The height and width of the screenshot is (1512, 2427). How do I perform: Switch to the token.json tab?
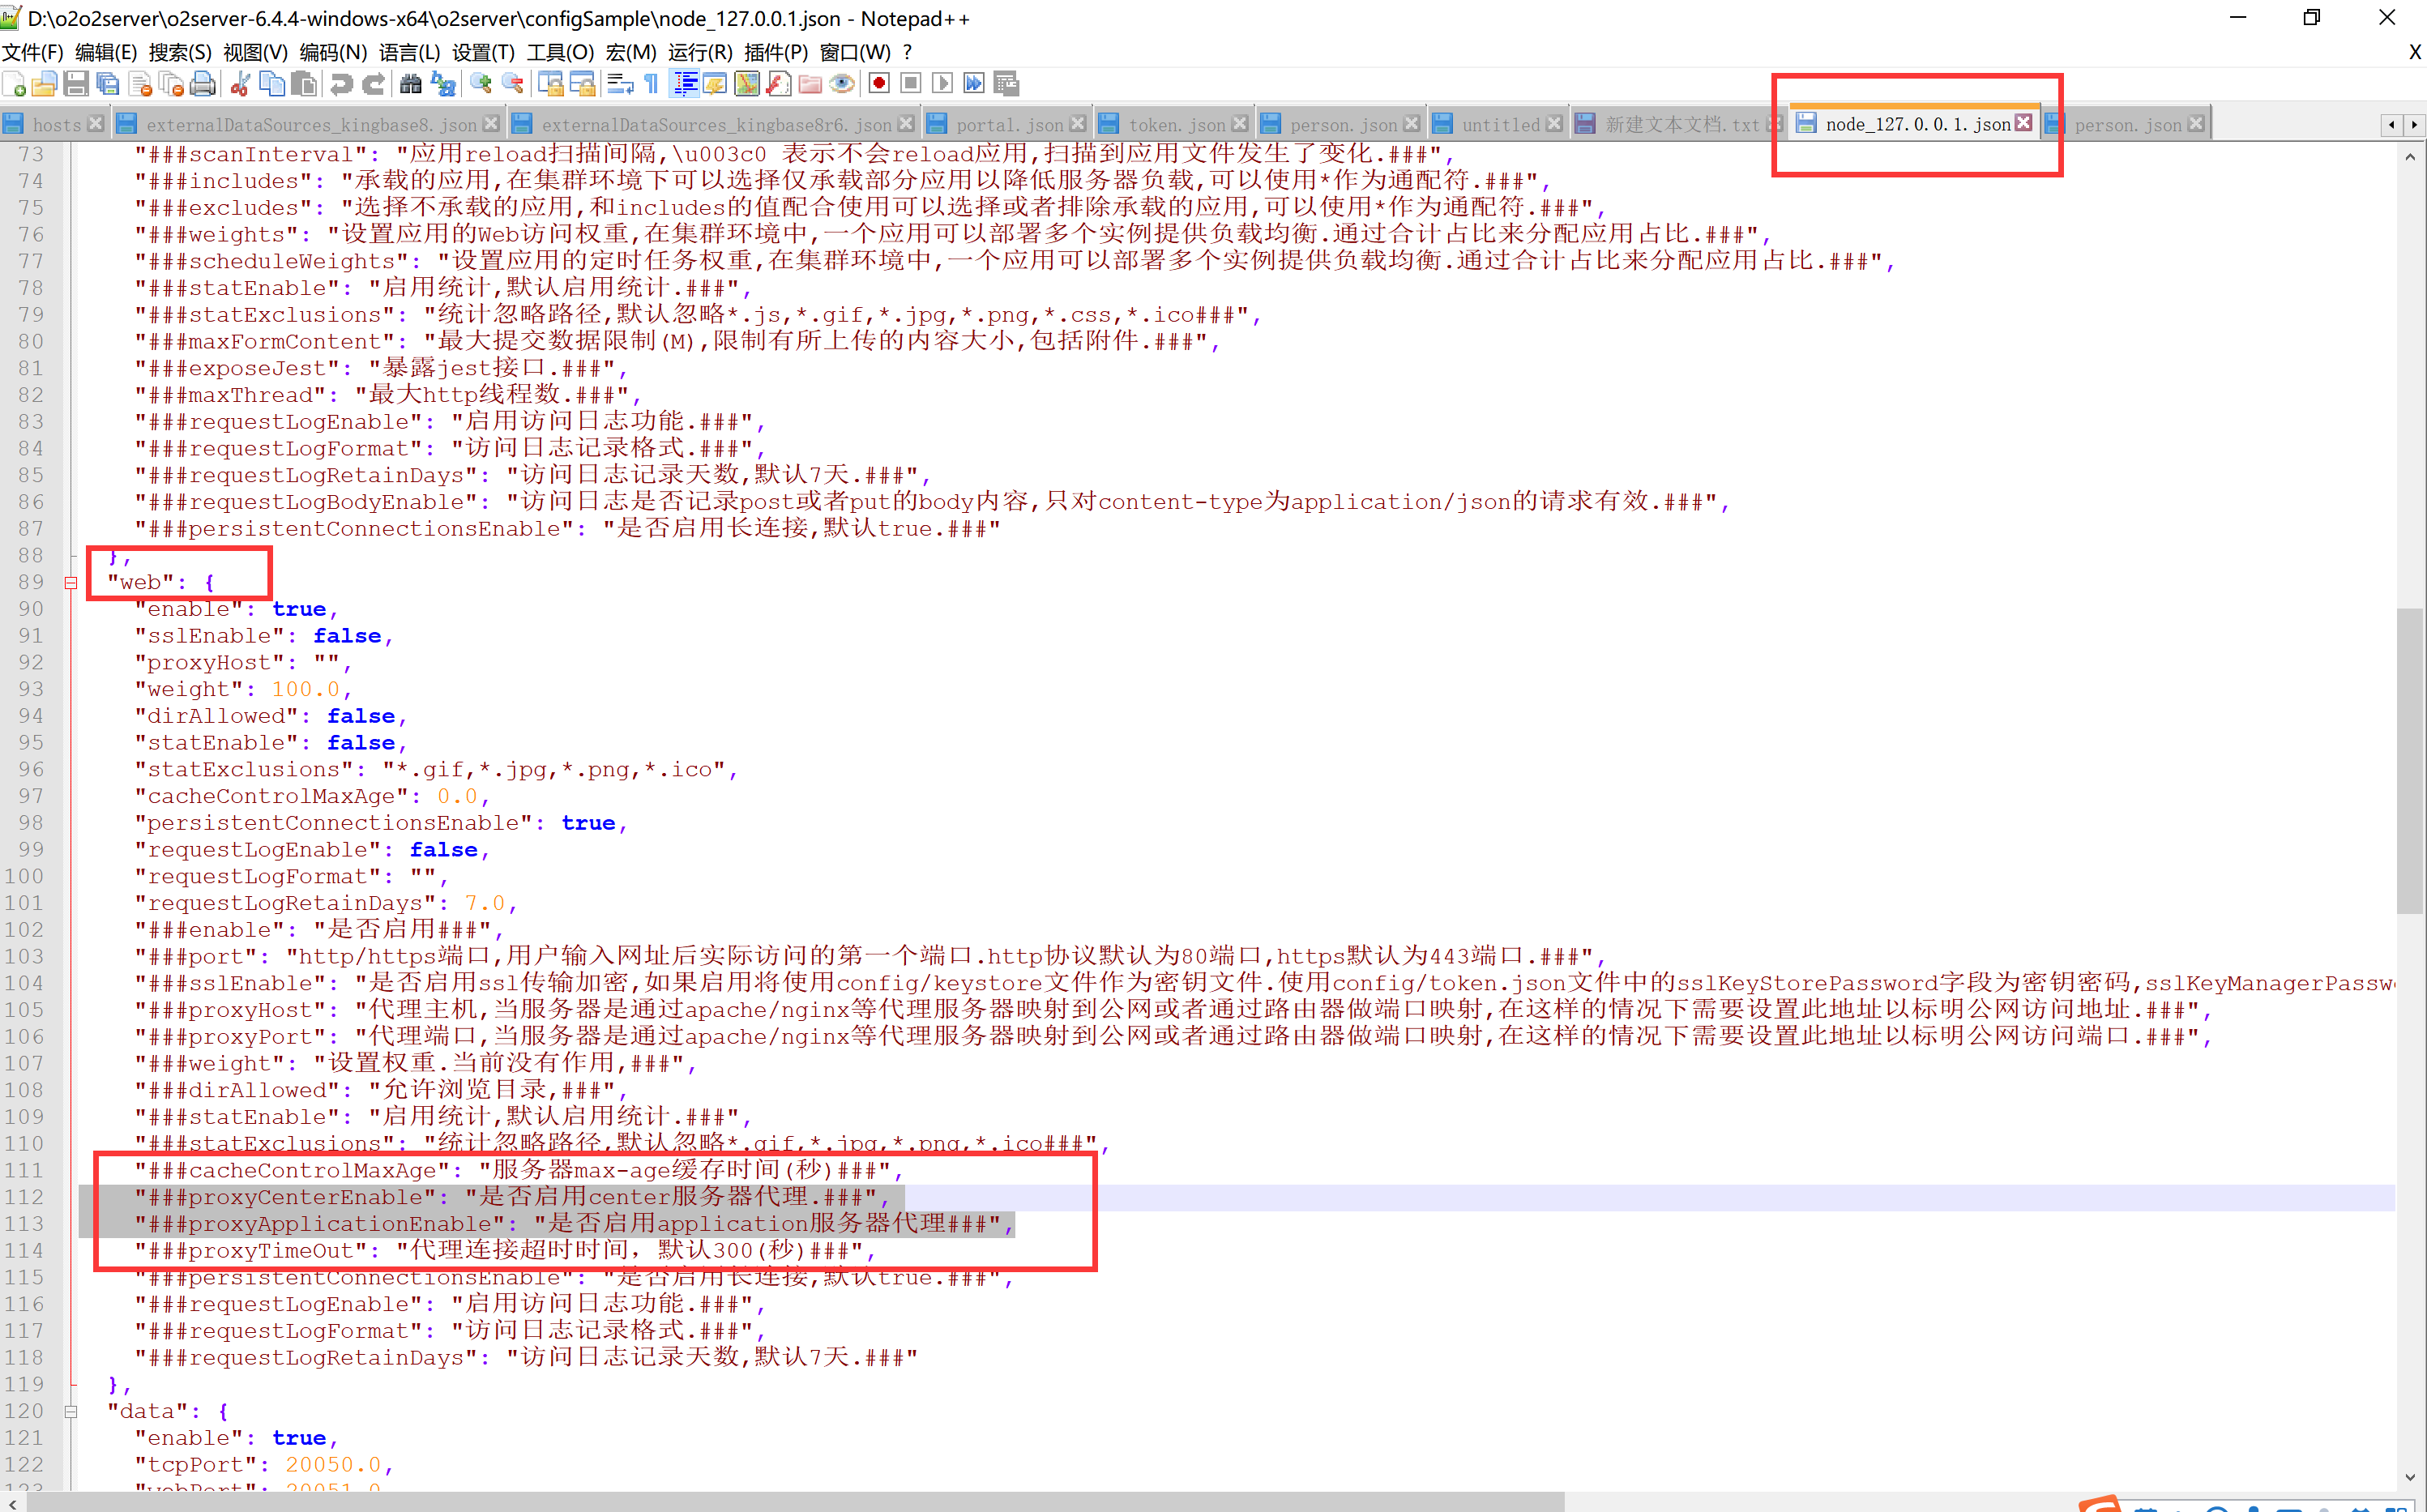1175,125
